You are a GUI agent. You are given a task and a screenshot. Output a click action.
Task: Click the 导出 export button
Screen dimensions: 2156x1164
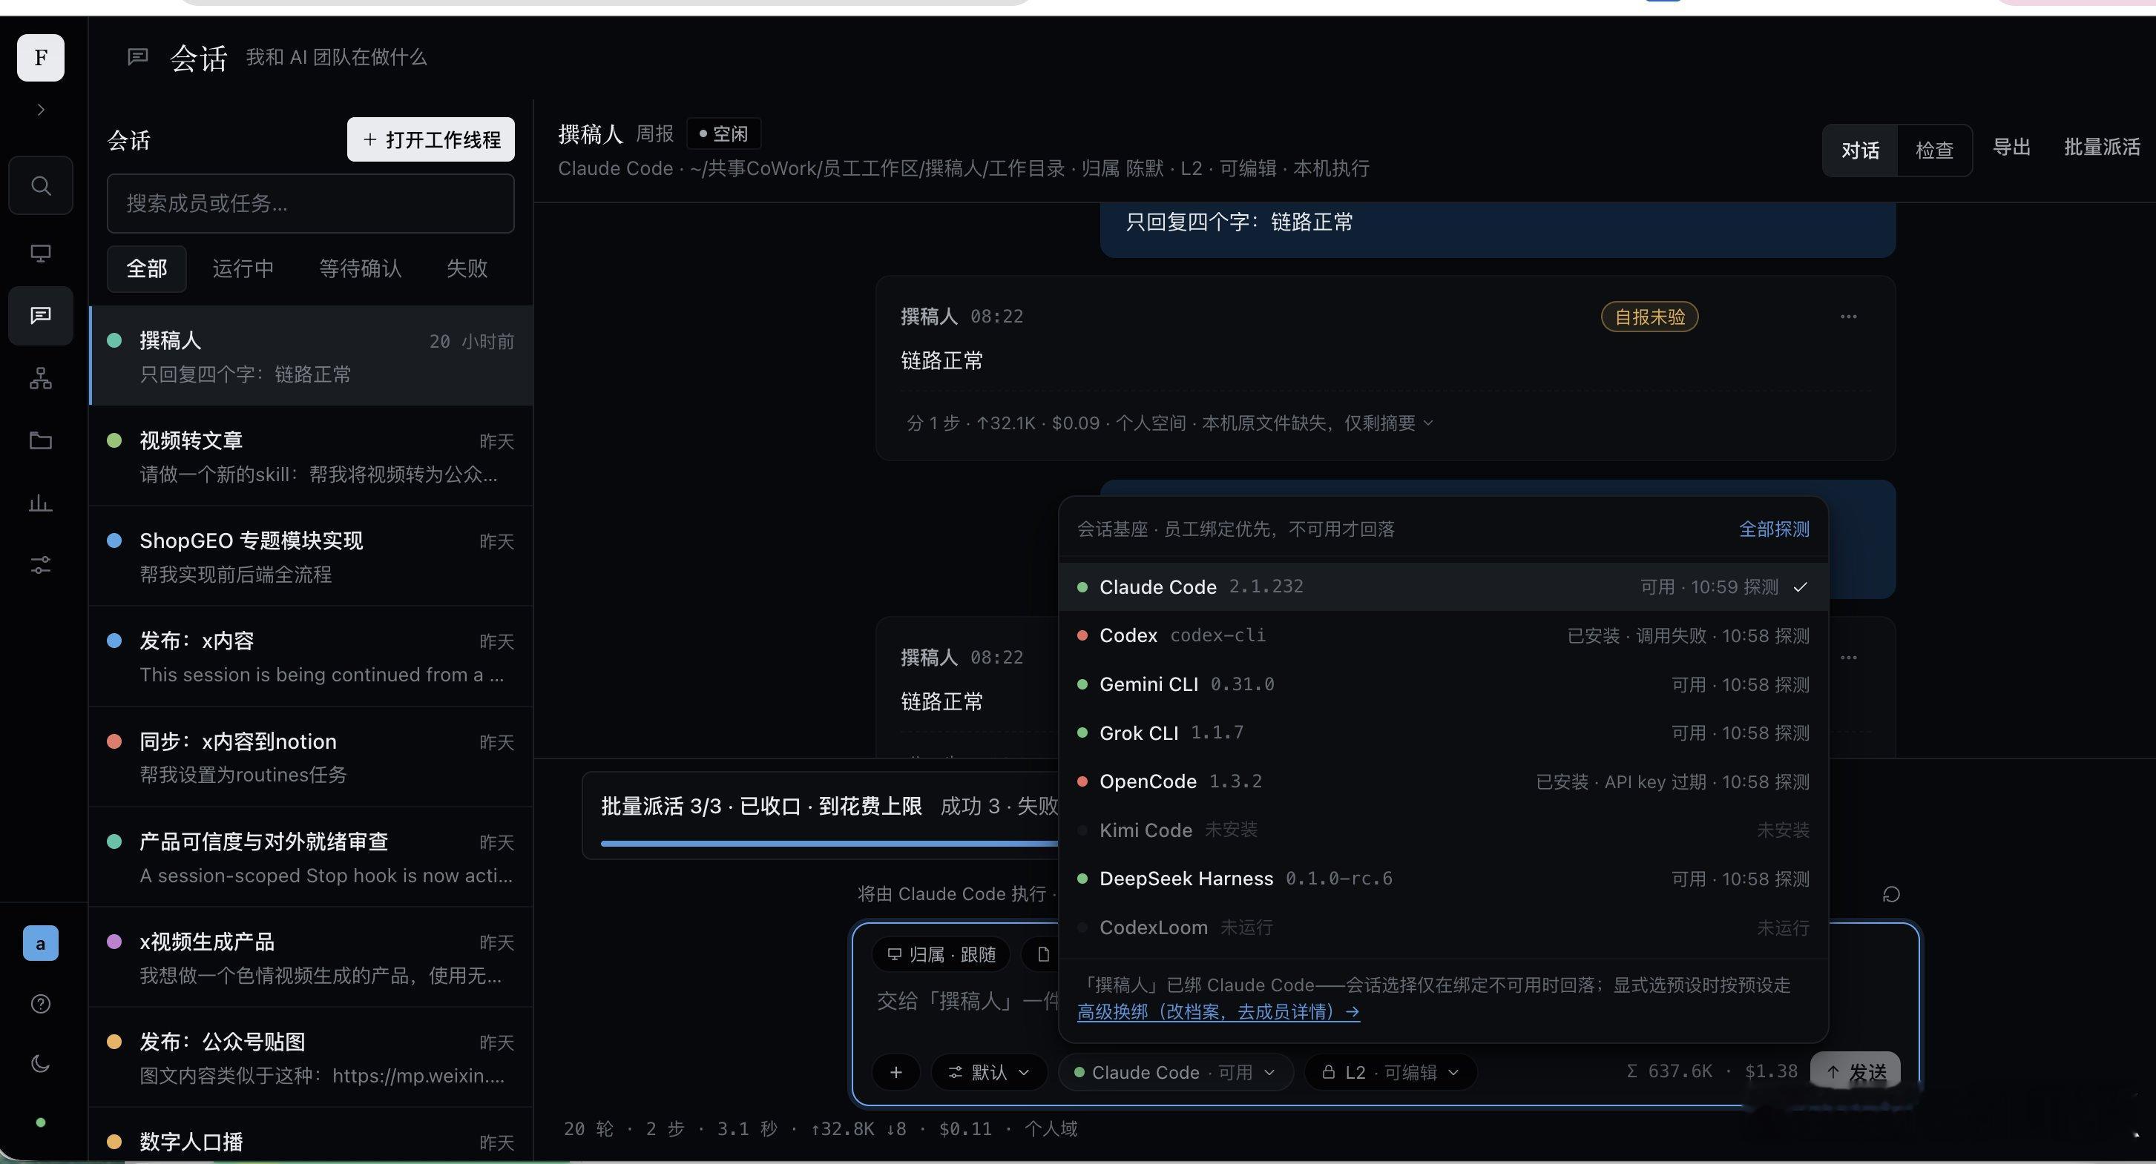tap(2011, 148)
